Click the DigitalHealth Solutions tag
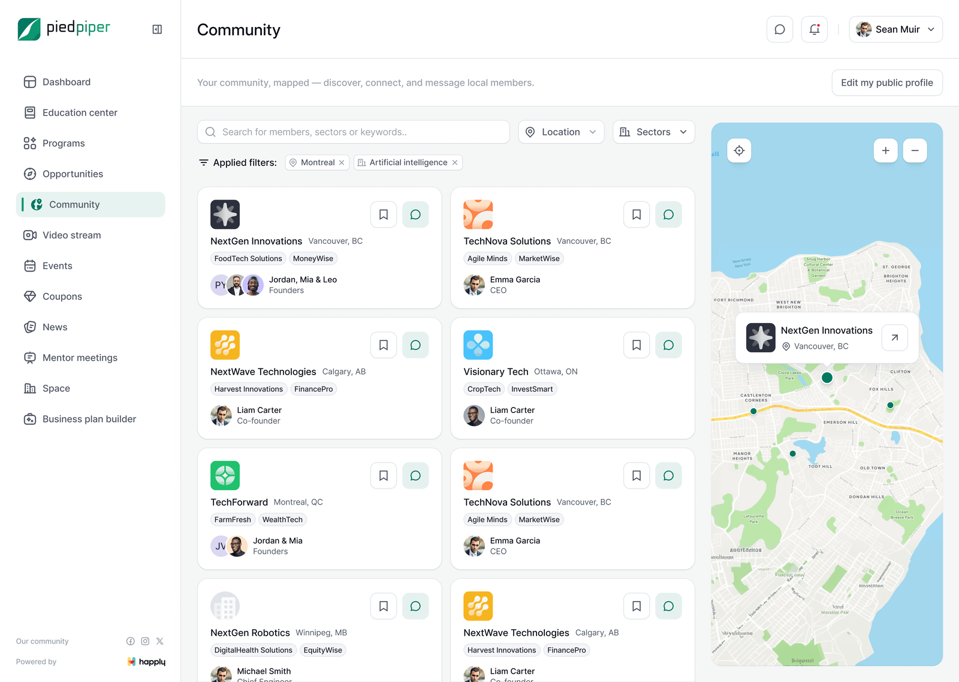Screen dimensions: 959x682 (253, 651)
